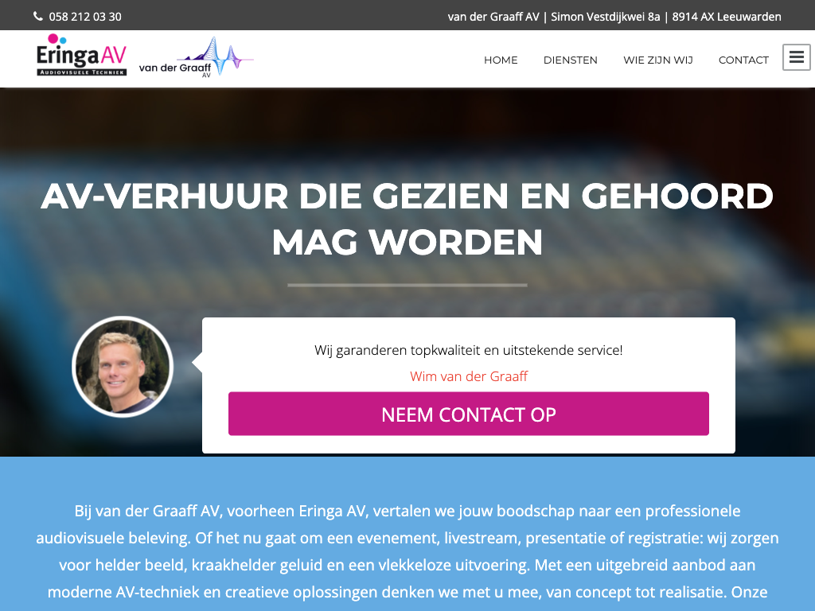
Task: Click the speech bubble pointer arrow
Action: 197,362
